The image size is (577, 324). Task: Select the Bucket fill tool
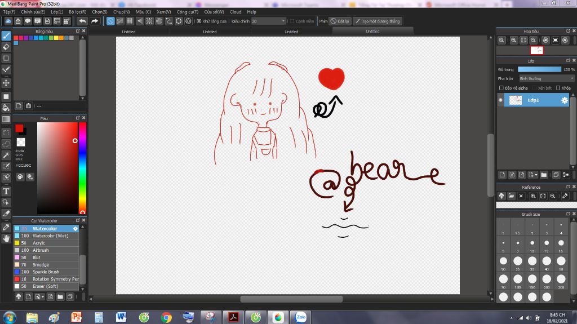(6, 108)
